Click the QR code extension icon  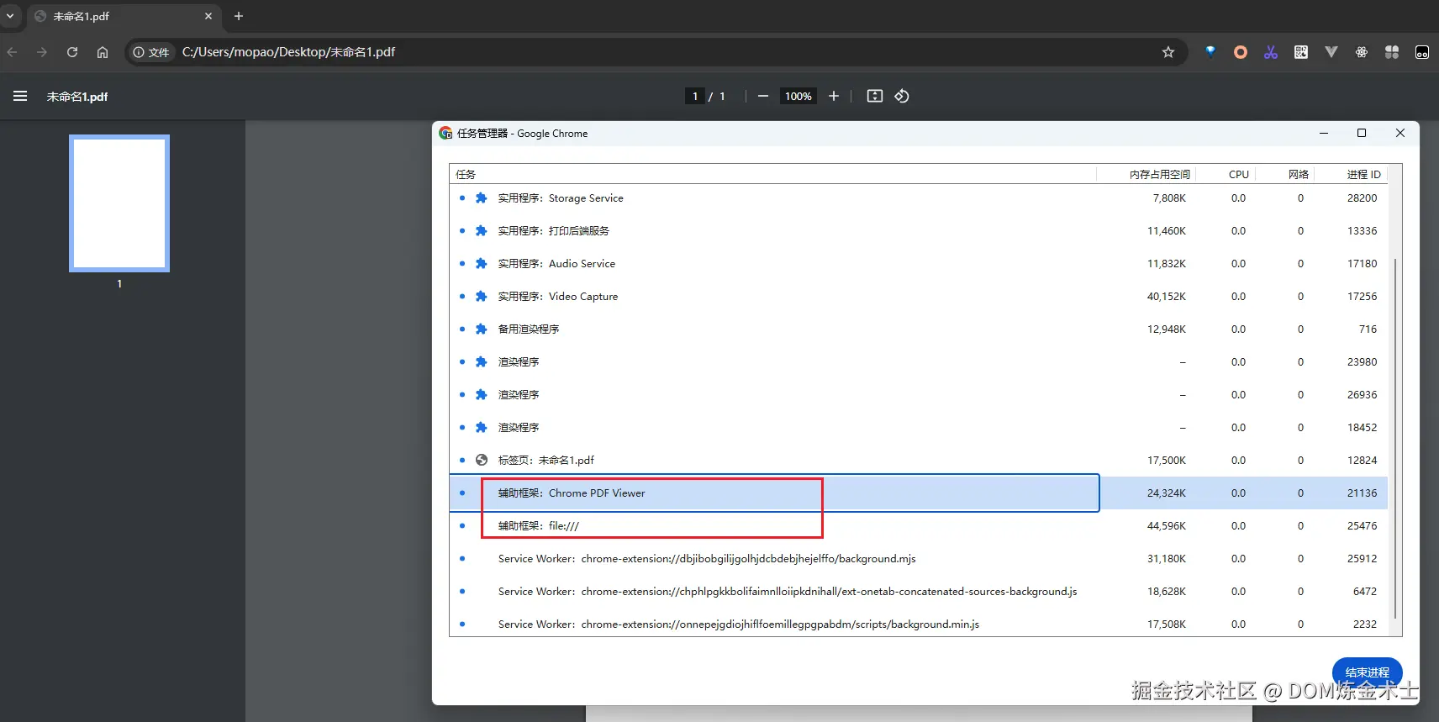(x=1301, y=52)
